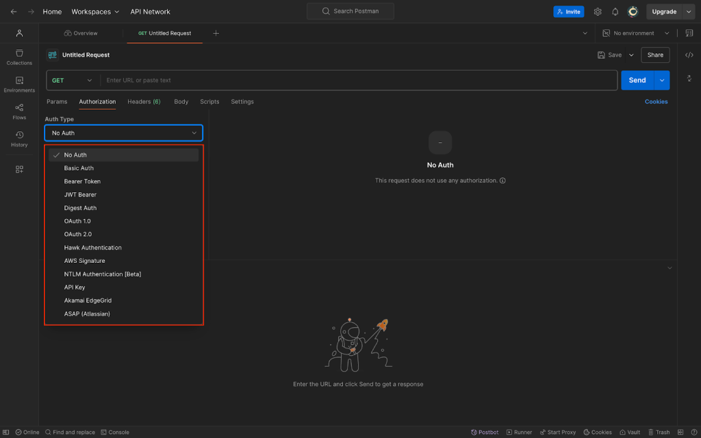Click the Upgrade button
Screen dimensions: 701x438
[664, 12]
